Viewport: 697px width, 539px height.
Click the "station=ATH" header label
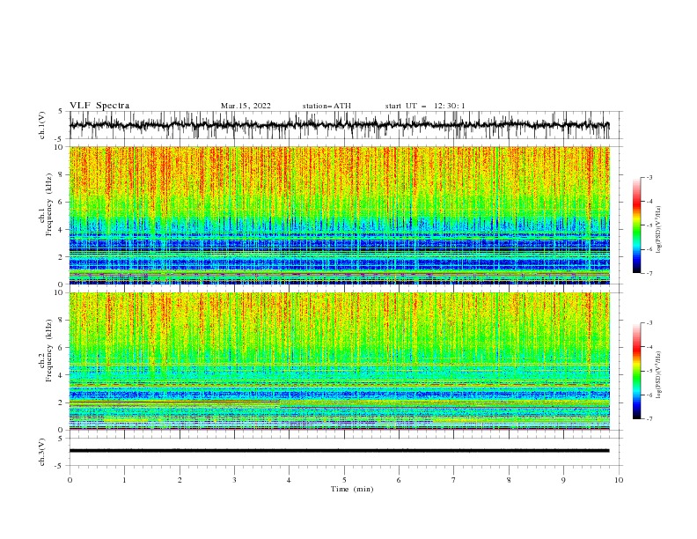click(x=326, y=106)
